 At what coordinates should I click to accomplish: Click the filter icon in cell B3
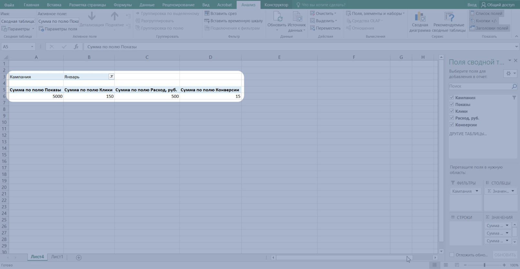coord(111,77)
